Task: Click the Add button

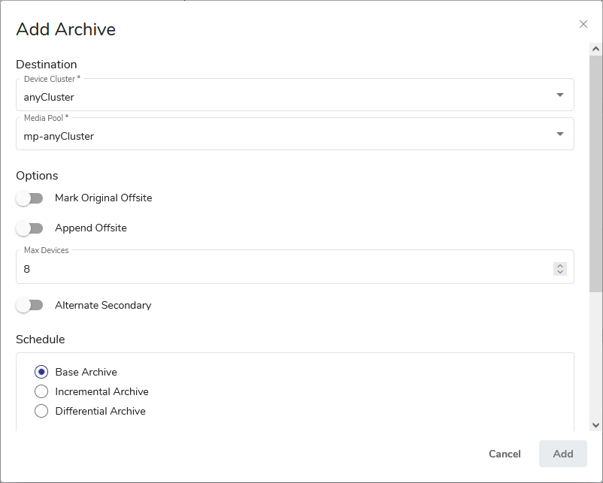Action: (562, 454)
